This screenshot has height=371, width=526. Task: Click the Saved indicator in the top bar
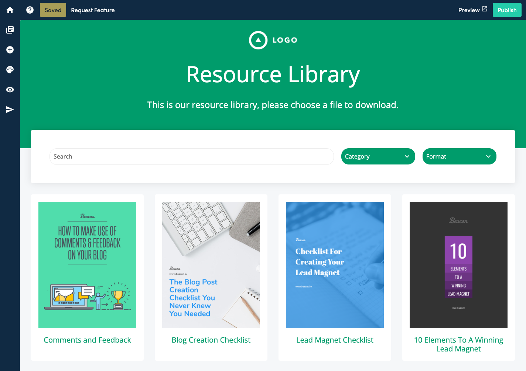tap(52, 10)
